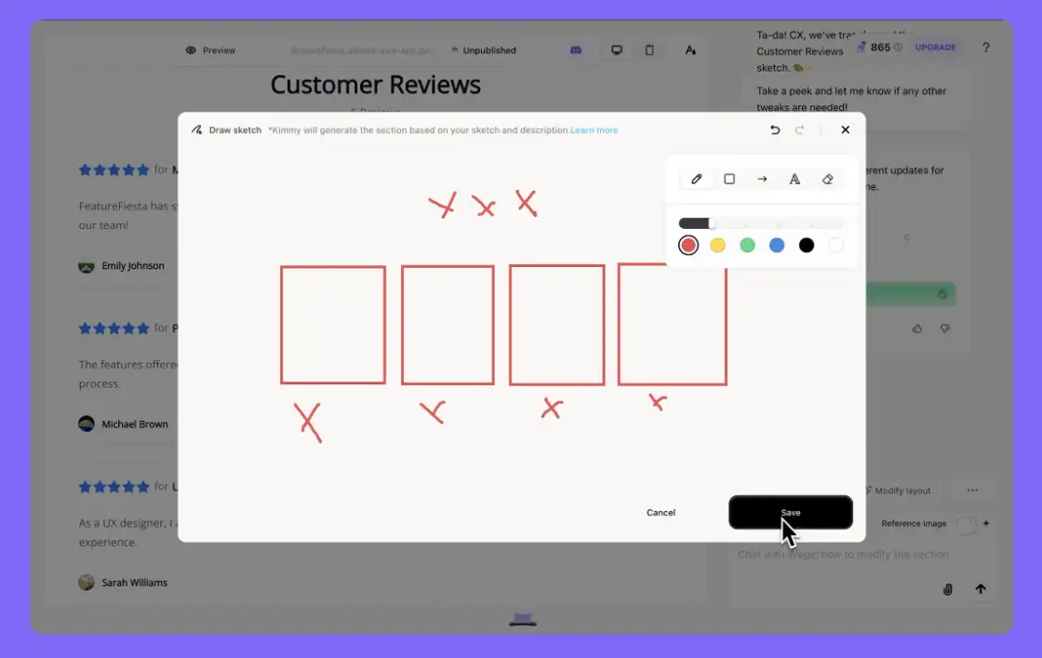Click the stroke width slider handle
This screenshot has height=658, width=1042.
(x=712, y=223)
